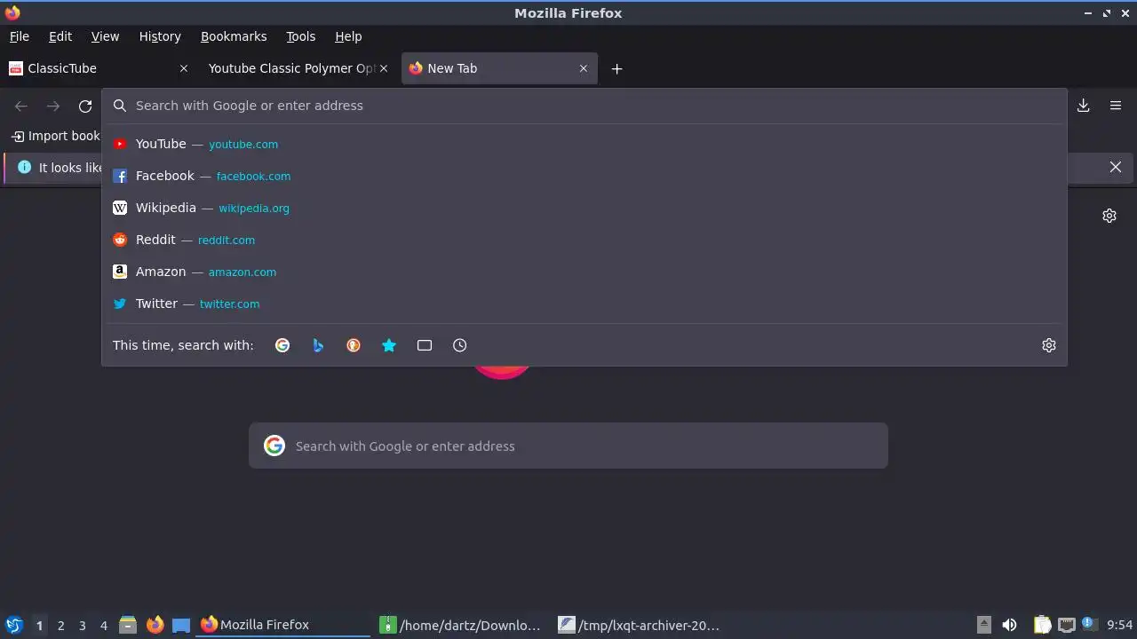Open the Help menu
This screenshot has height=639, width=1137.
click(348, 36)
